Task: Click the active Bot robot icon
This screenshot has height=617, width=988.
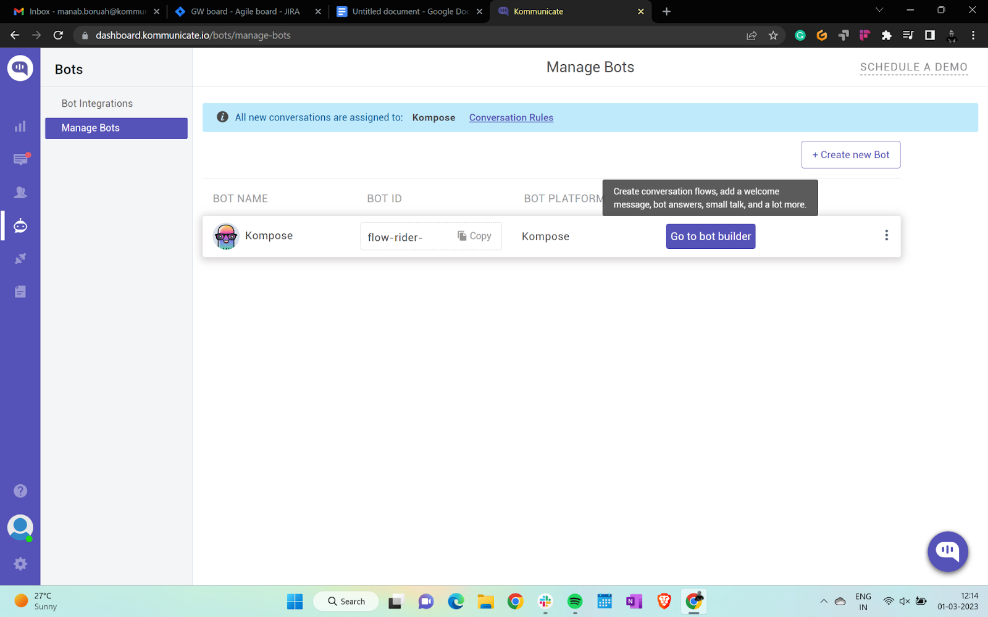Action: click(x=20, y=225)
